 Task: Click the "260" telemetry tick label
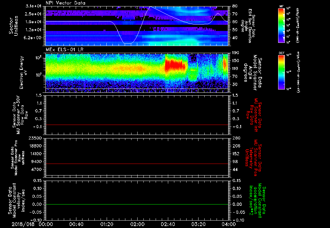point(236,138)
